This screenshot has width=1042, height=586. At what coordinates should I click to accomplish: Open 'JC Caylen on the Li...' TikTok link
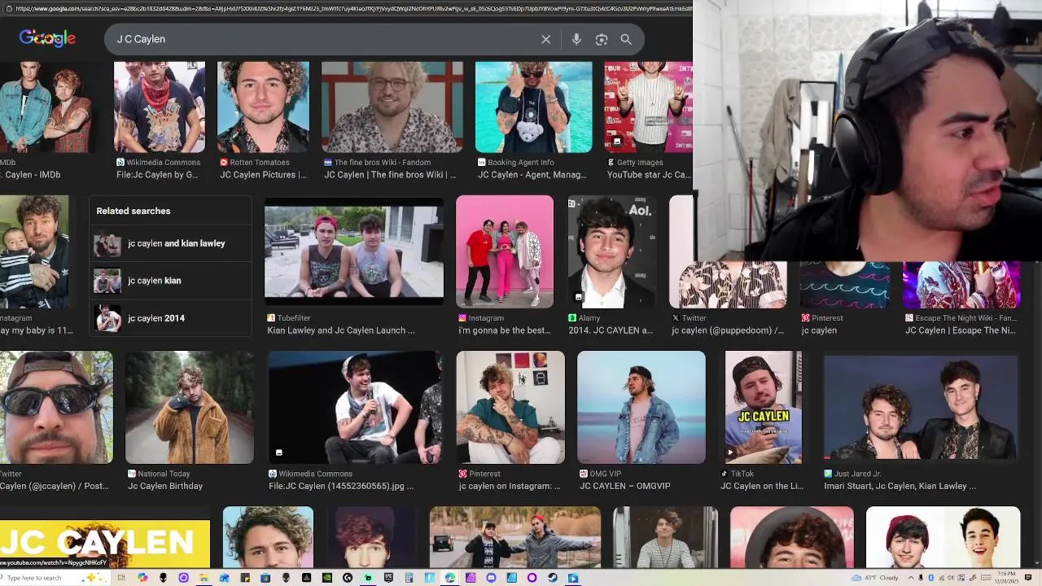click(x=762, y=486)
